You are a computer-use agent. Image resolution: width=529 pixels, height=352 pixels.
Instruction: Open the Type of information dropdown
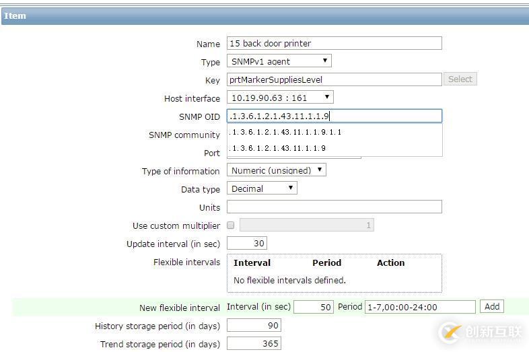tap(277, 170)
